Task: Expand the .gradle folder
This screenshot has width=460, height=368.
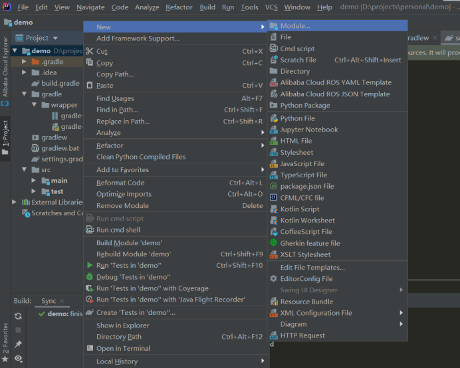Action: 25,62
